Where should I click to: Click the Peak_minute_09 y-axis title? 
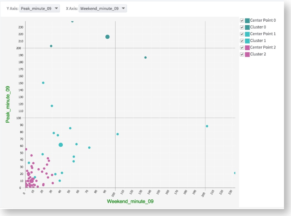8,104
